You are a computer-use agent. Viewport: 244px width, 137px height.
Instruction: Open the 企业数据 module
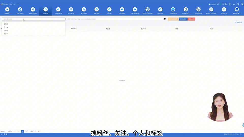pos(71,11)
